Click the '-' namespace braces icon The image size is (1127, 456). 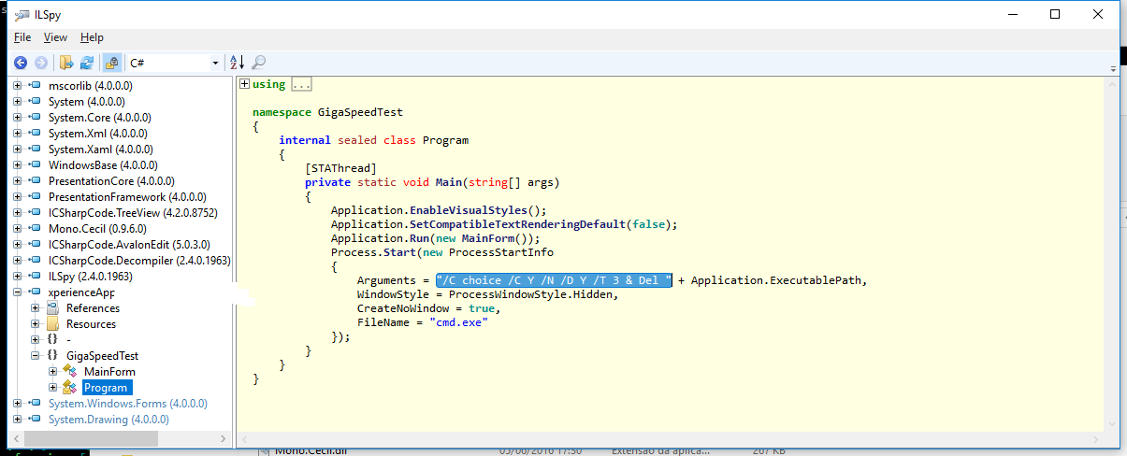(53, 340)
